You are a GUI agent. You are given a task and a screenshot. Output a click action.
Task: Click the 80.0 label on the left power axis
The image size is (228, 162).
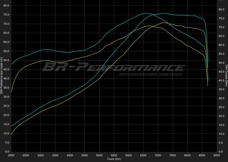click(x=7, y=6)
